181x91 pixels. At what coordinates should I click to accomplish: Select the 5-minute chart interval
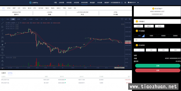click(x=18, y=19)
